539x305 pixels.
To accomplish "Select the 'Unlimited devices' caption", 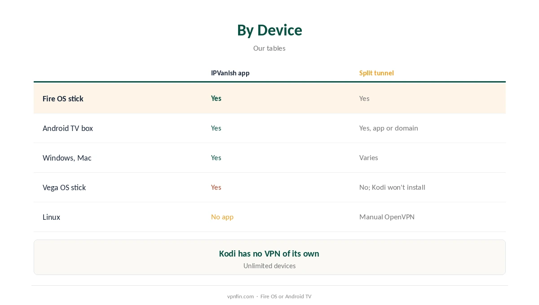I will (269, 266).
